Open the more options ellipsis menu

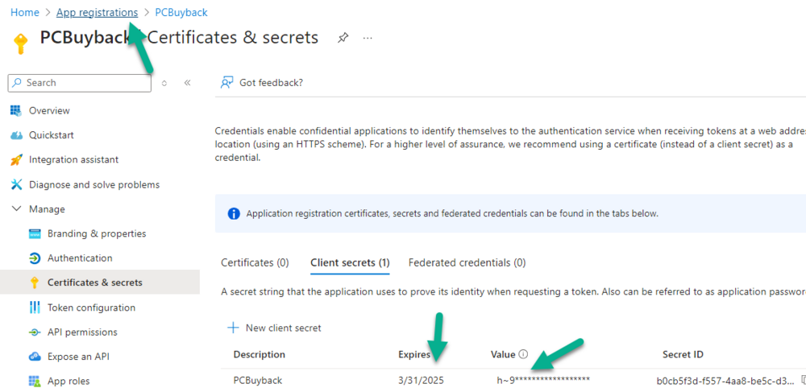(368, 38)
